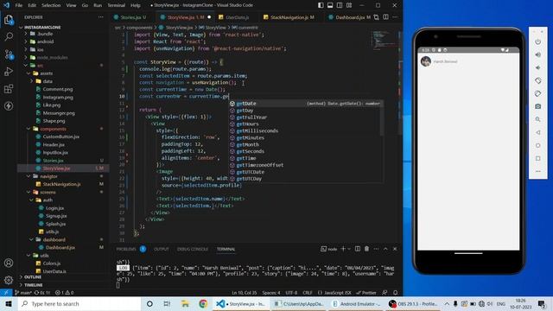The image size is (553, 311).
Task: Take emulator screenshot with camera icon
Action: 537,106
